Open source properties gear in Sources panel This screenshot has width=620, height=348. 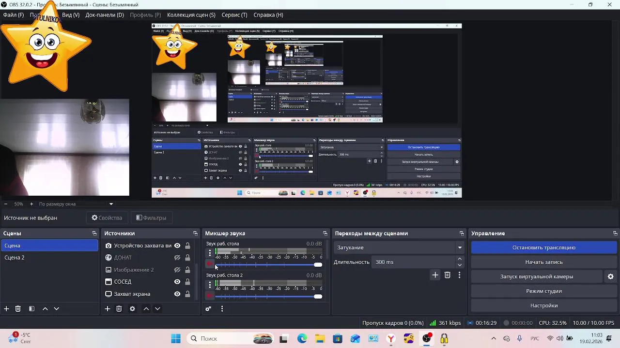click(x=132, y=309)
